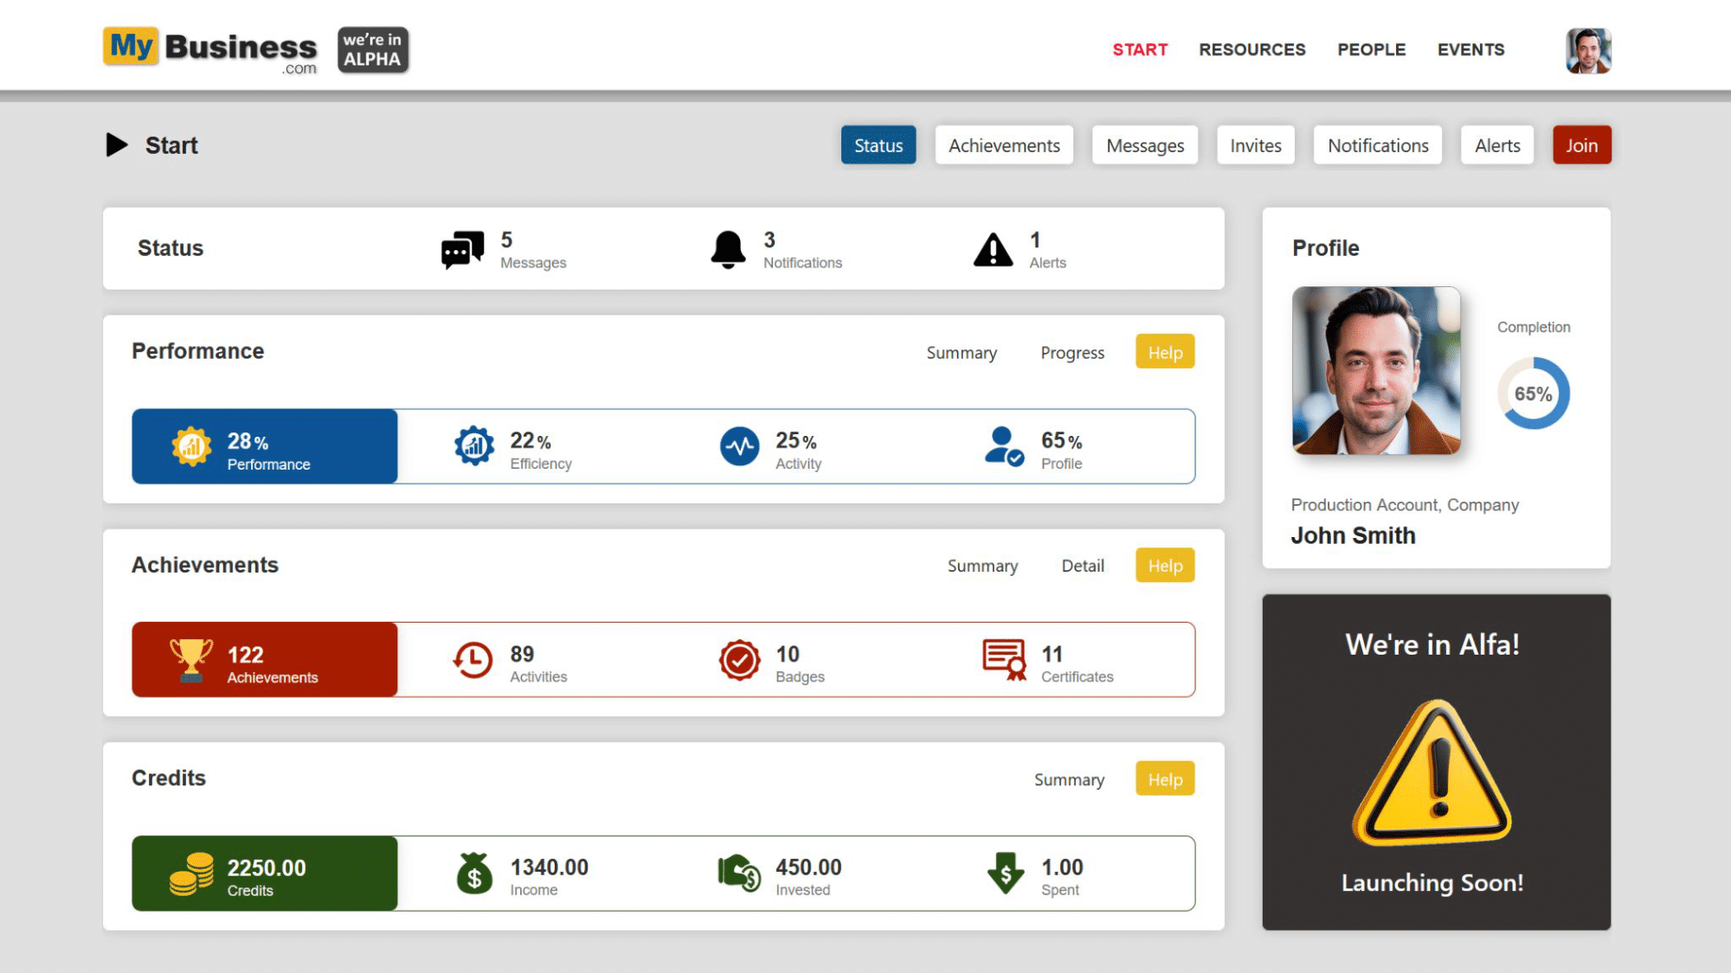Viewport: 1731px width, 973px height.
Task: Click the Invested cash coin icon
Action: click(739, 874)
